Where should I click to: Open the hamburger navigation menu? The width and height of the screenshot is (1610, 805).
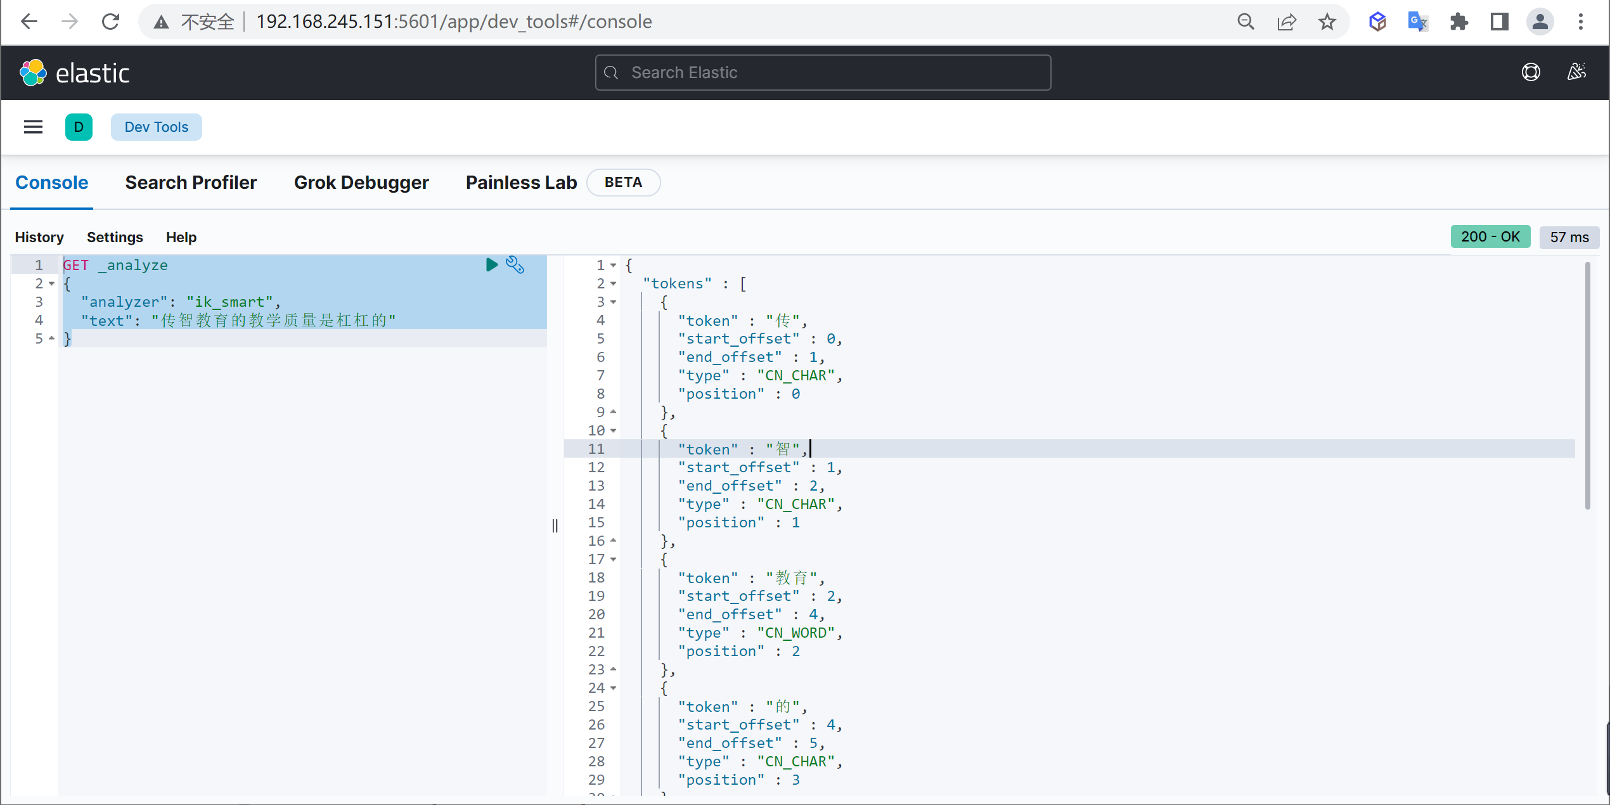[33, 127]
